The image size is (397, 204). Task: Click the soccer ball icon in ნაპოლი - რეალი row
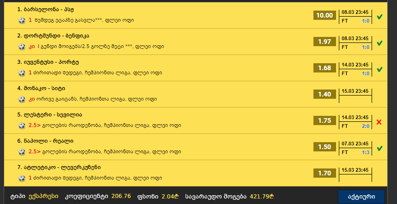tap(22, 152)
